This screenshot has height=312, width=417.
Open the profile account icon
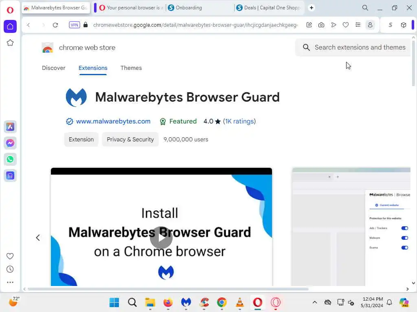point(370,25)
